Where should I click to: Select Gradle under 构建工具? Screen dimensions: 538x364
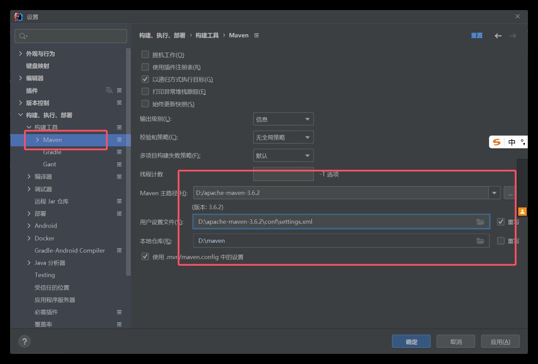coord(52,152)
